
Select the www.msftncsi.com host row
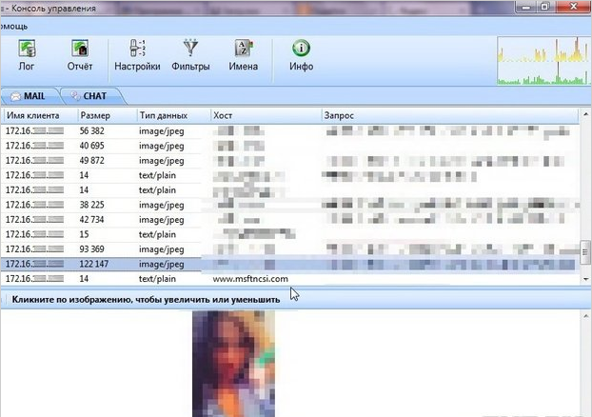[x=250, y=278]
